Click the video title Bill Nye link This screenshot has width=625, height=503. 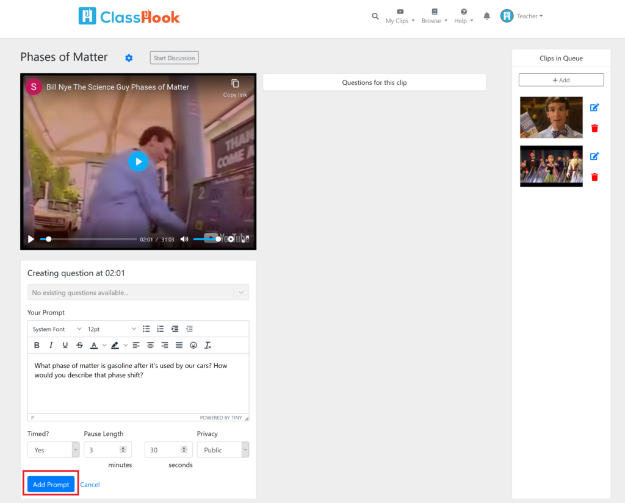tap(118, 87)
